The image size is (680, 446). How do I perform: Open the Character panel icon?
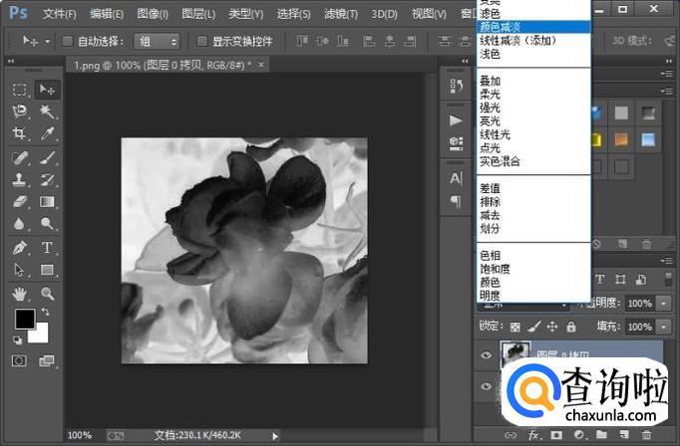tap(456, 178)
